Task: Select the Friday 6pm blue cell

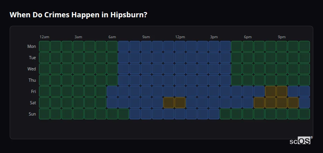Action: point(248,91)
